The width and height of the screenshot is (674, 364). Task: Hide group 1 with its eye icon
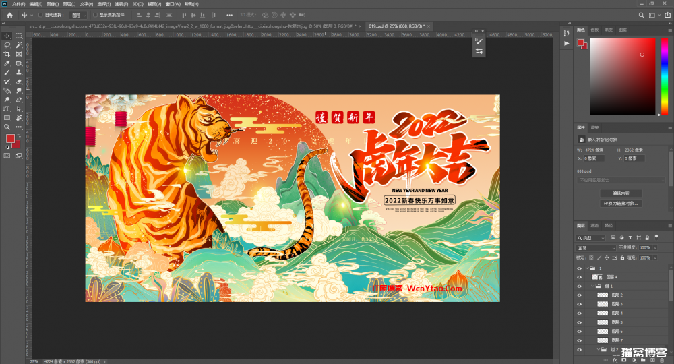579,268
